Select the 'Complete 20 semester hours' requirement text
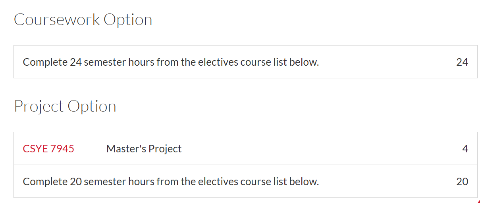This screenshot has width=480, height=203. coord(171,182)
